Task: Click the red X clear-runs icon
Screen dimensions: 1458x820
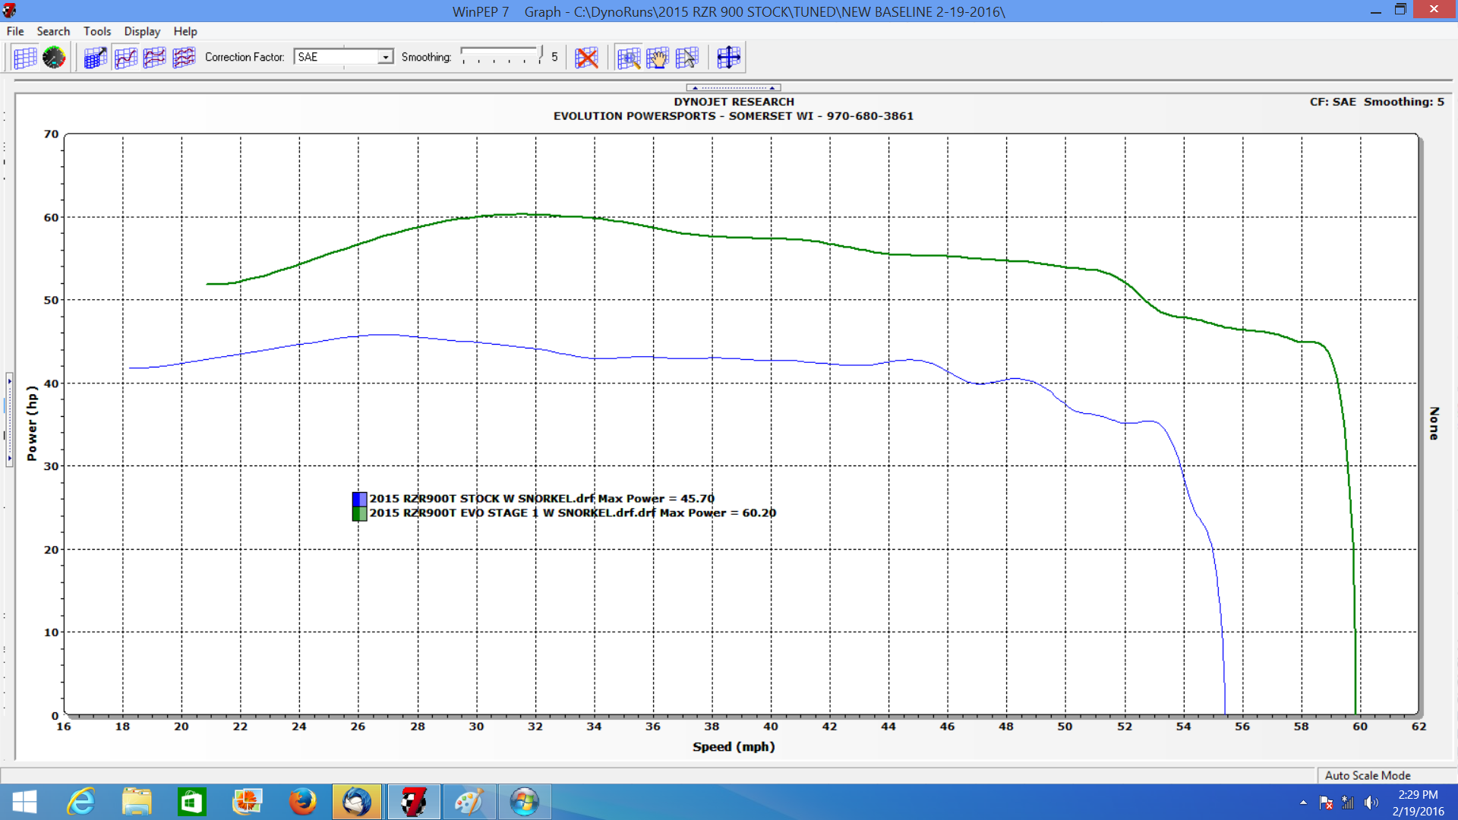Action: (586, 57)
